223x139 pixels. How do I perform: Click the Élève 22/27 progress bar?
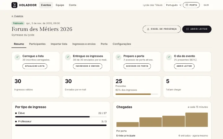click(x=61, y=117)
